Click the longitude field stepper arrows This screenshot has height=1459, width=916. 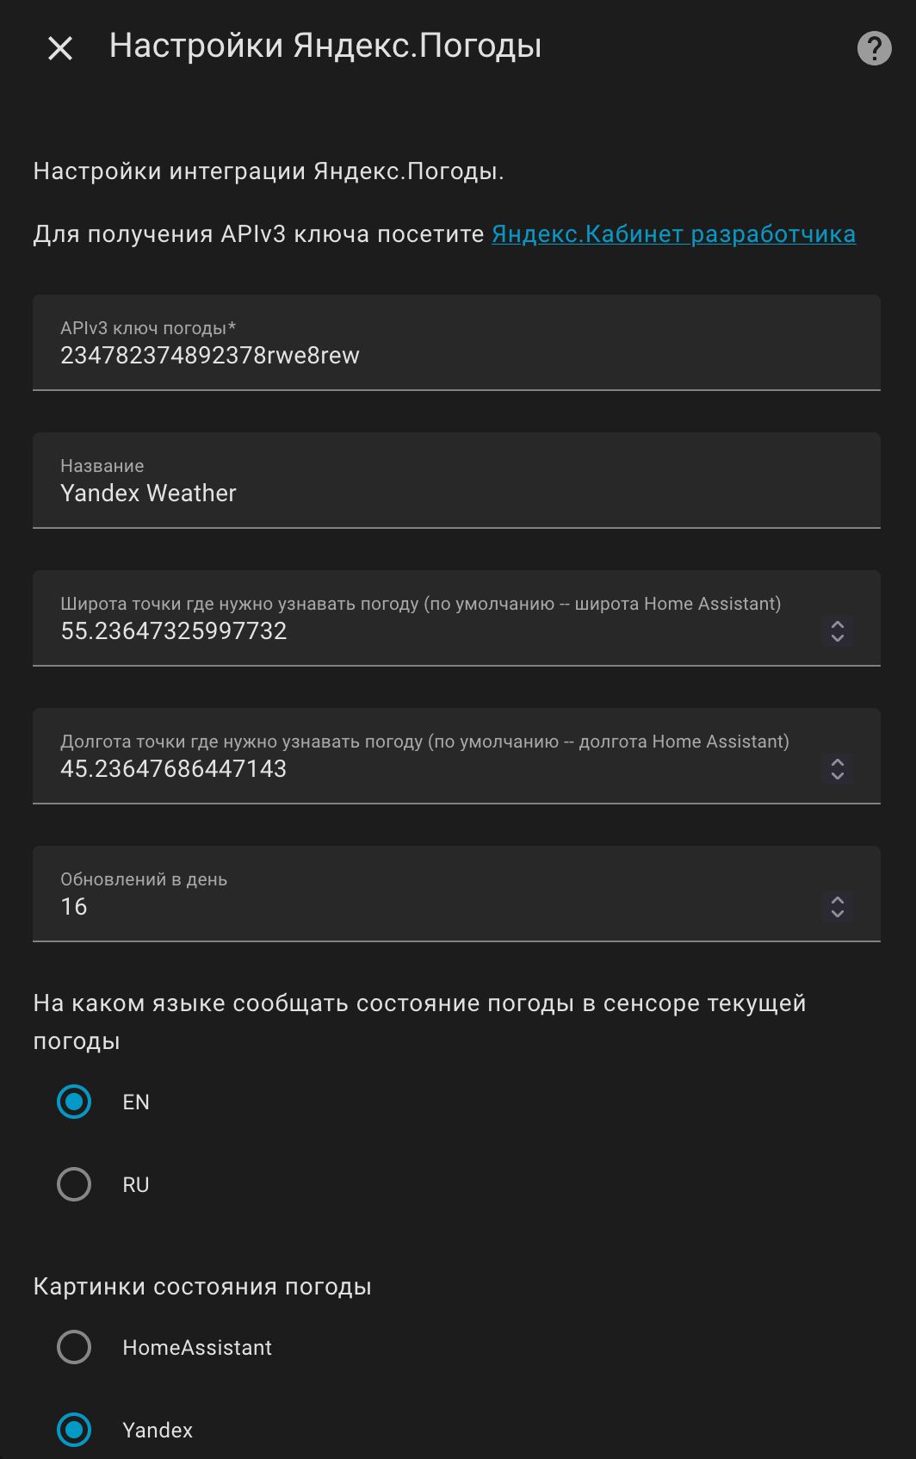[838, 769]
